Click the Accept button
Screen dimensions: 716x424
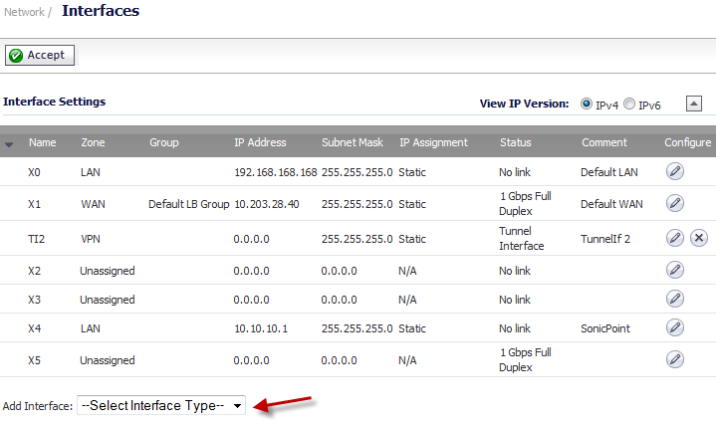(x=40, y=55)
